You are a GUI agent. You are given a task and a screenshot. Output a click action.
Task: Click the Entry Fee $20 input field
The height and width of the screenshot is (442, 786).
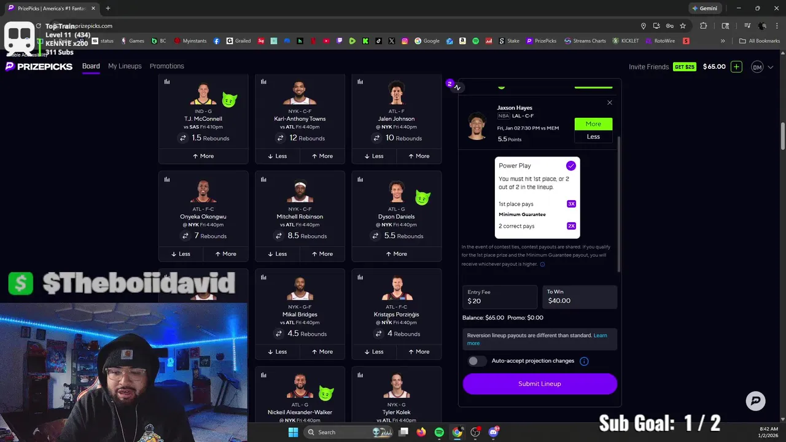tap(500, 297)
